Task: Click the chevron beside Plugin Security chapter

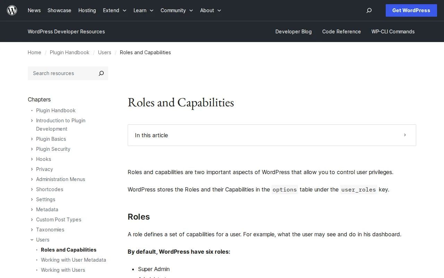Action: pyautogui.click(x=32, y=149)
